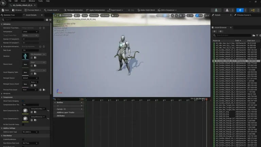Open the Create Asset dropdown
This screenshot has height=147, width=261.
coord(52,10)
